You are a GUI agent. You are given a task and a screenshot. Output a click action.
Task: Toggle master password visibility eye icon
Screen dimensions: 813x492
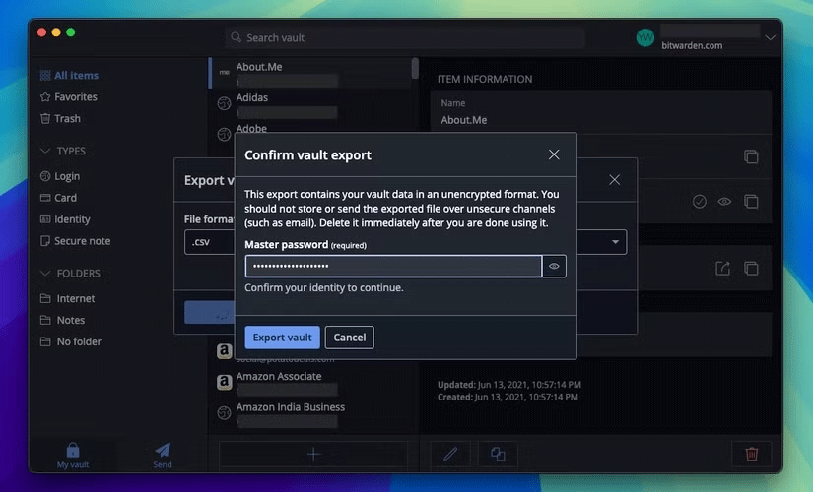(x=554, y=267)
